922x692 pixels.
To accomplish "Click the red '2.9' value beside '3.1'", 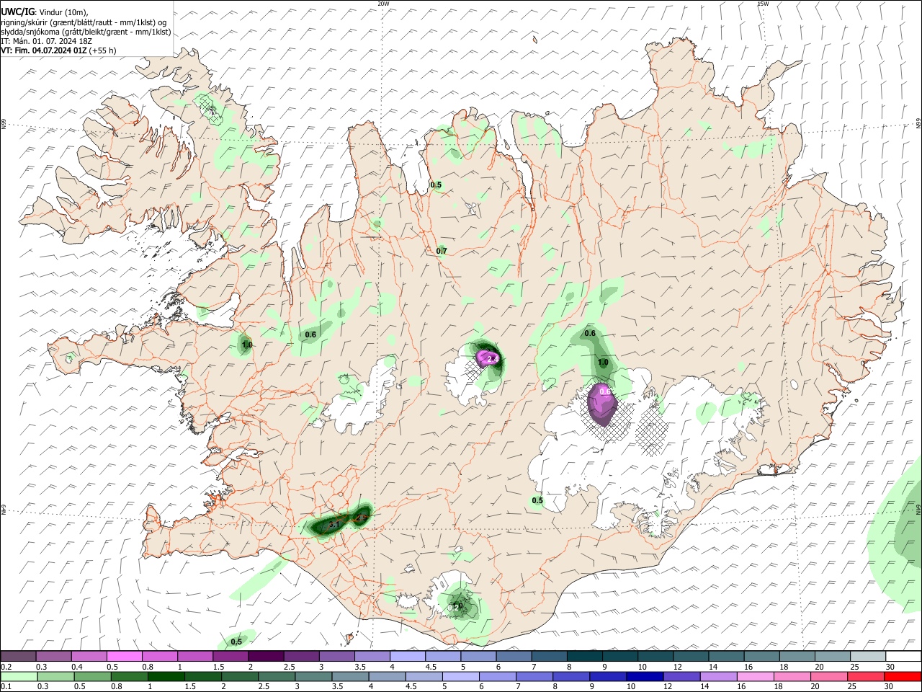I will point(362,517).
